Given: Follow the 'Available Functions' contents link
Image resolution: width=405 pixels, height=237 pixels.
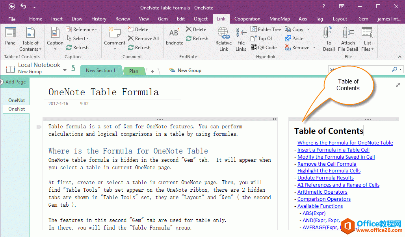Looking at the screenshot, I should [x=320, y=206].
